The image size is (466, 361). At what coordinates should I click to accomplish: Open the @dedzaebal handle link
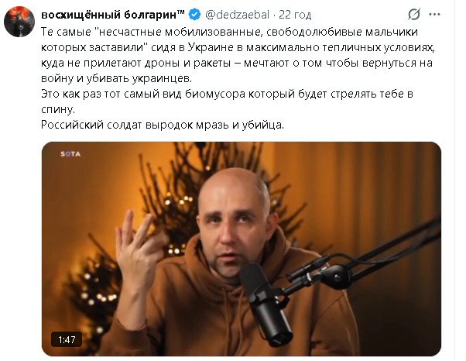(237, 15)
